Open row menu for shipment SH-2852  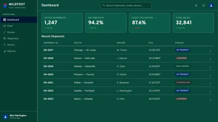pyautogui.click(x=210, y=92)
